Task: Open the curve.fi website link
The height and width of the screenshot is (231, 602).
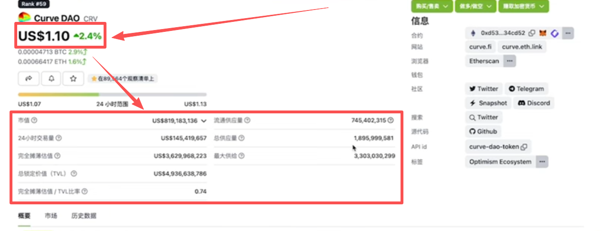Action: [x=480, y=47]
